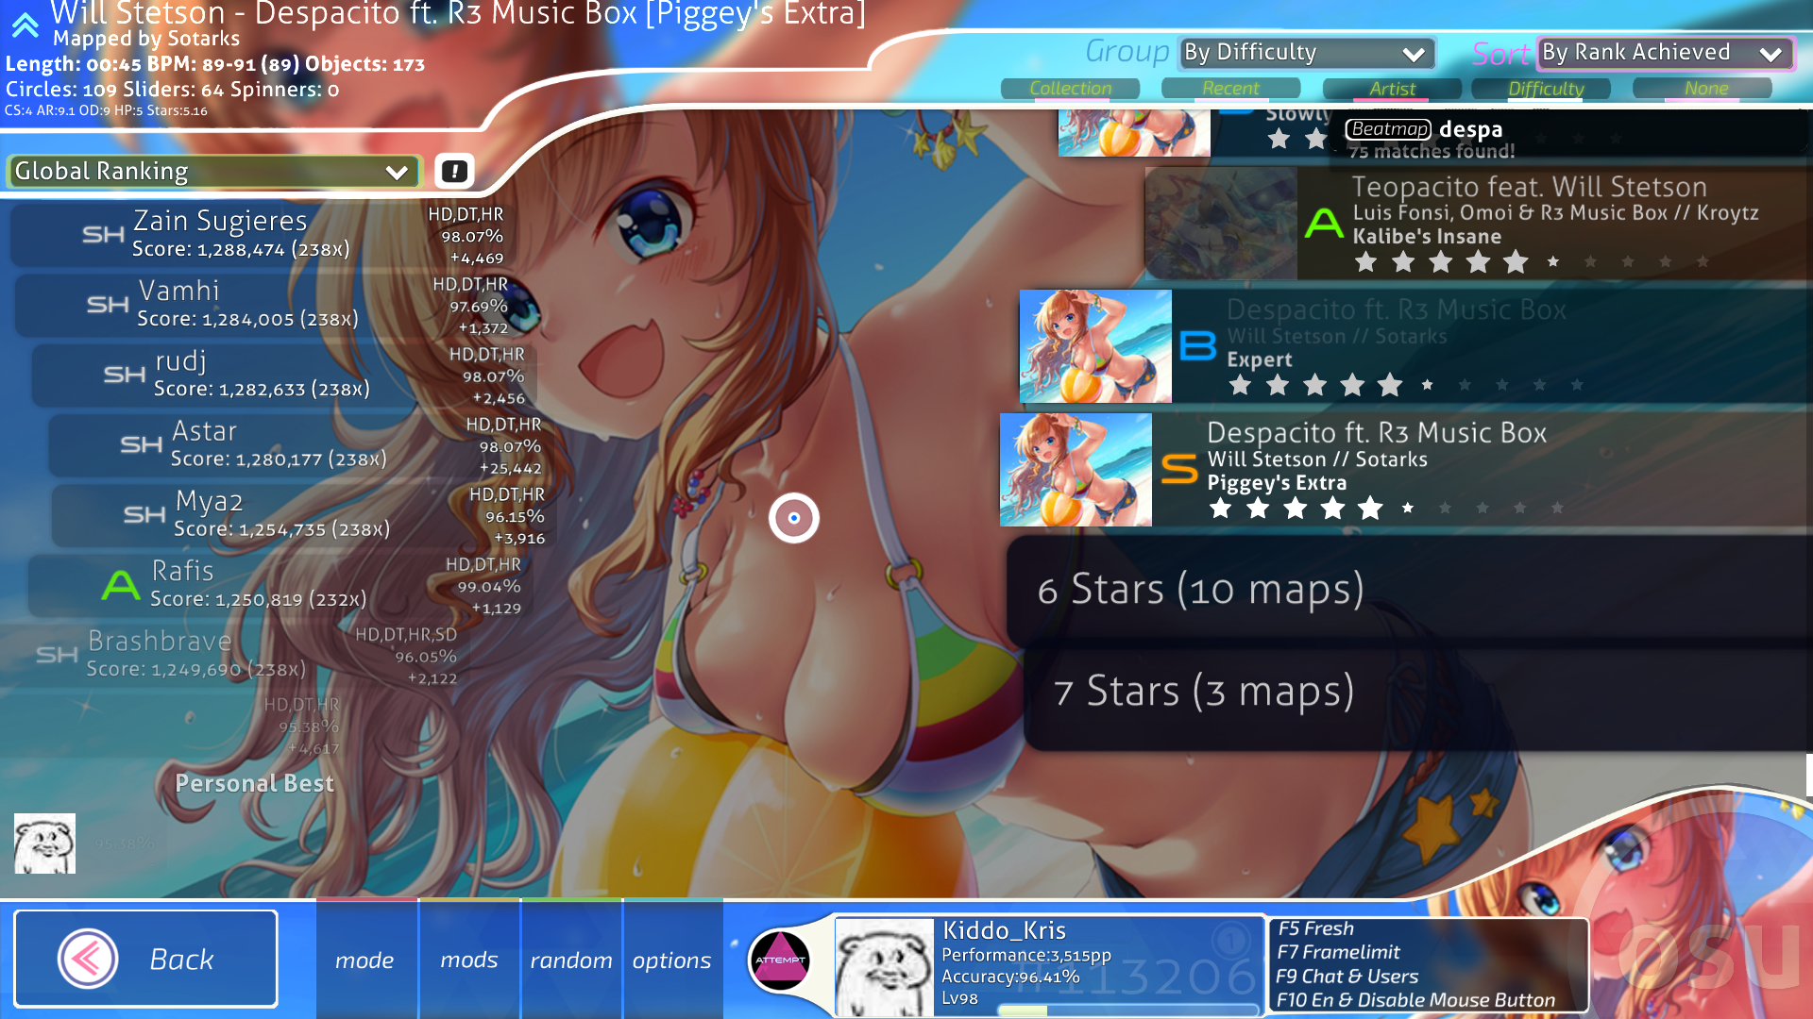
Task: Open the Group By Difficulty dropdown
Action: (1307, 53)
